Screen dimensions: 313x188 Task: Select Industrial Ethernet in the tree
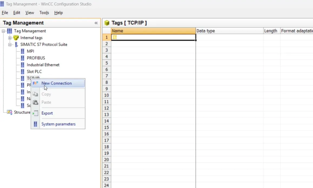point(43,65)
